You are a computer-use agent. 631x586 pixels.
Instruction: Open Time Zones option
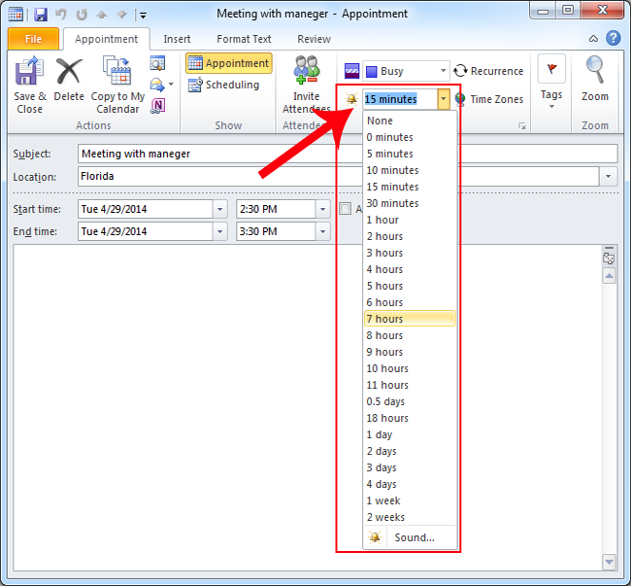488,99
